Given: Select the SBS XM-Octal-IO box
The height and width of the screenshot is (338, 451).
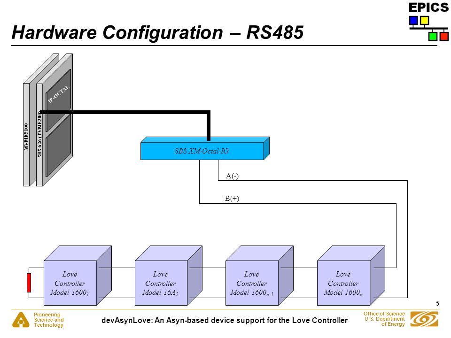Looking at the screenshot, I should click(205, 148).
